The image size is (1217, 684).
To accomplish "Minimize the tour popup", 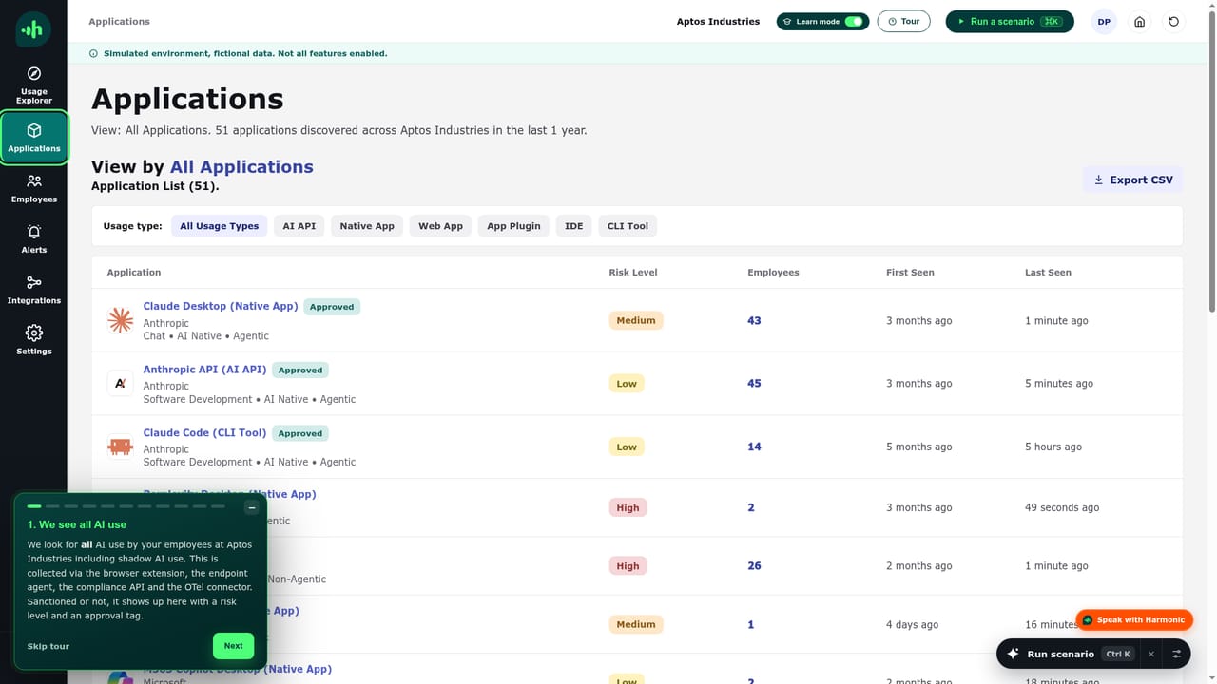I will (x=252, y=507).
